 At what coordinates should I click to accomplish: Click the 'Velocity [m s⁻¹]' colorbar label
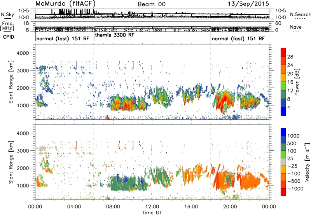coord(307,162)
